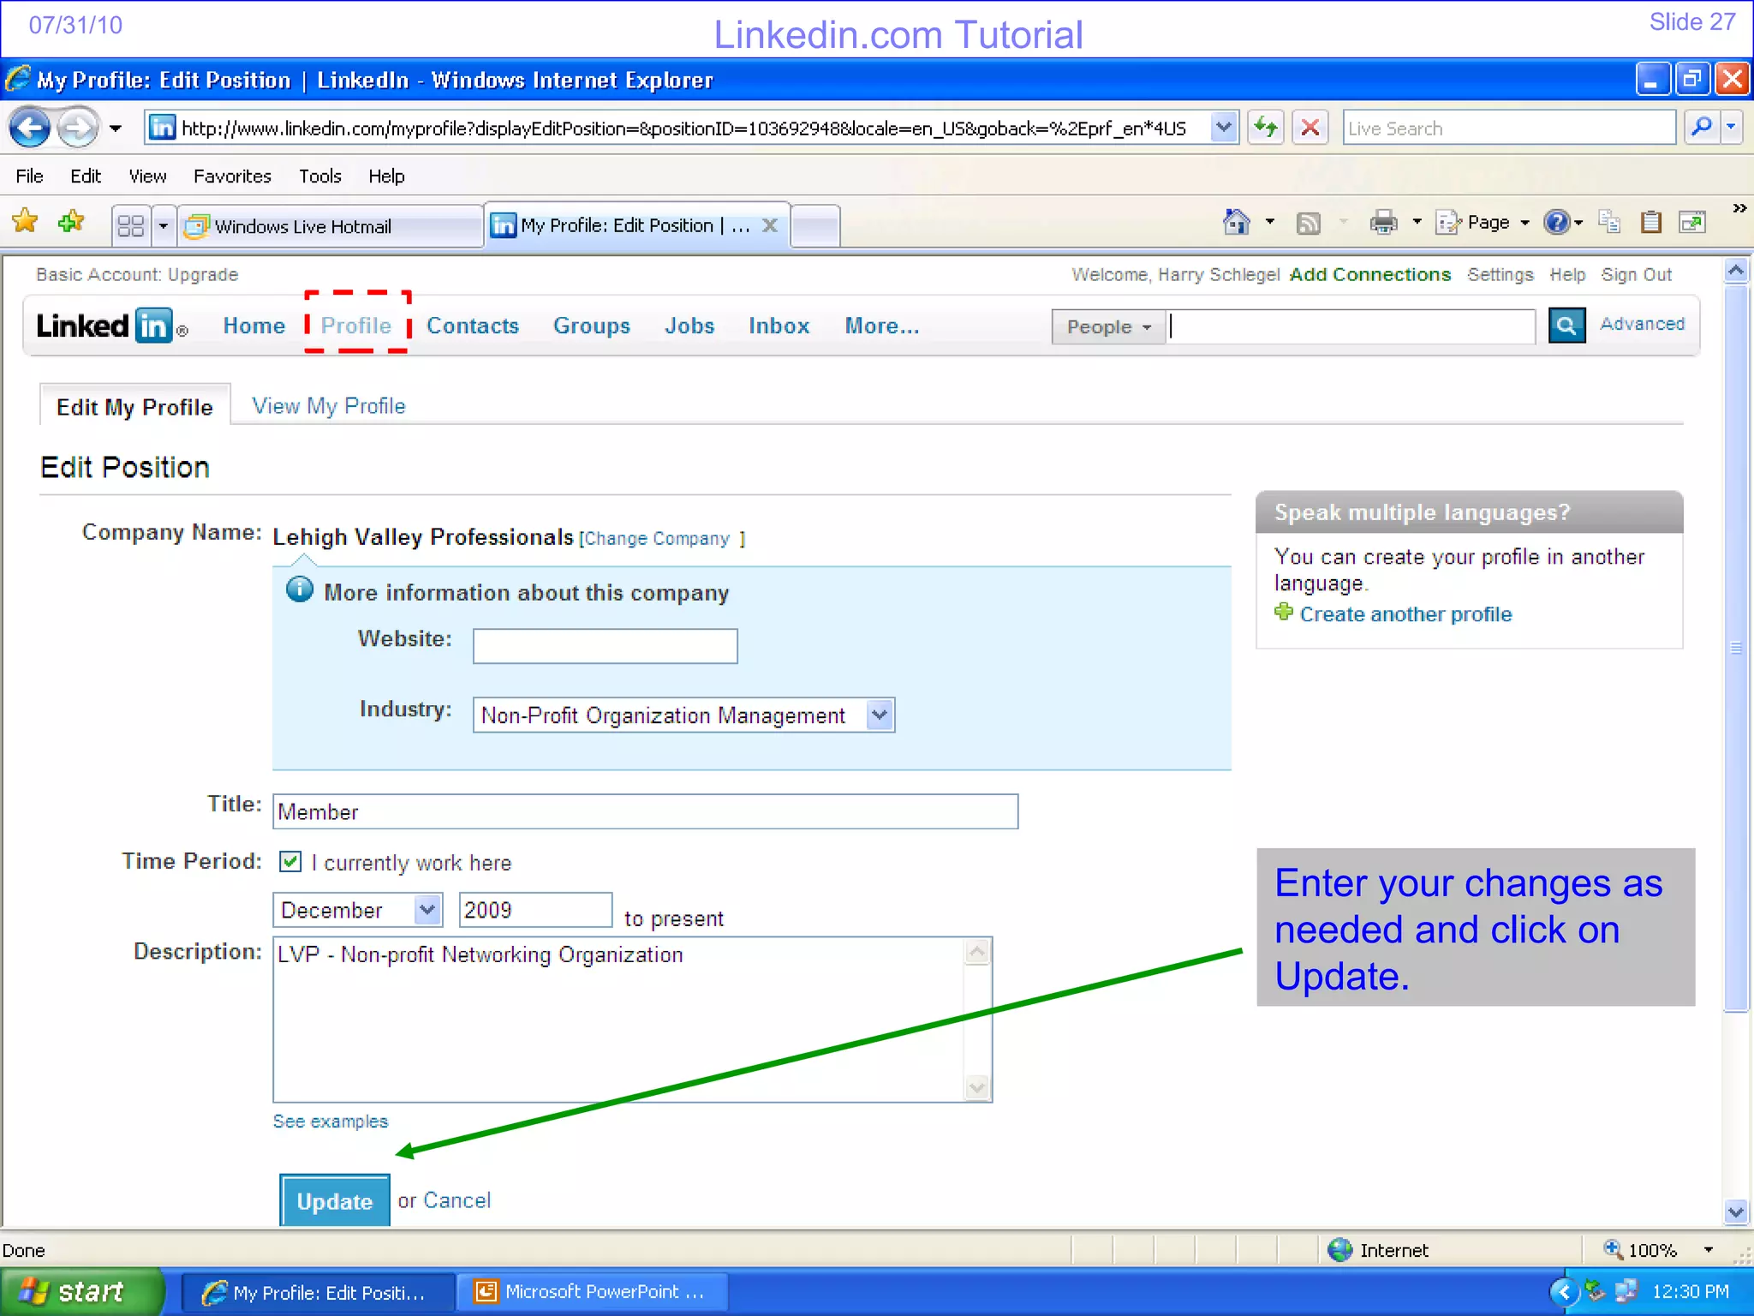Switch to View My Profile tab

329,406
